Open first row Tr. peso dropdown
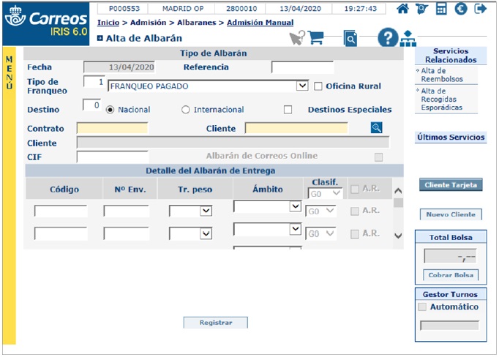The width and height of the screenshot is (499, 357). coord(206,211)
